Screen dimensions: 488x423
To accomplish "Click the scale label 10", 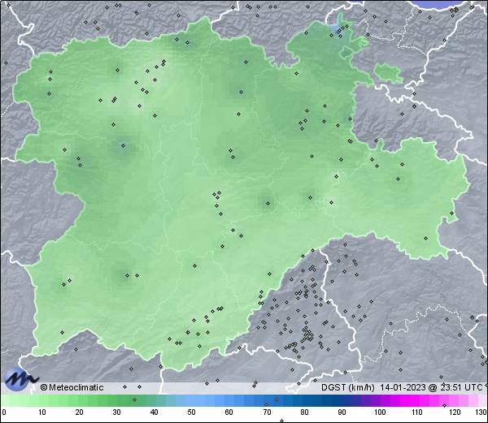I will pyautogui.click(x=42, y=412).
